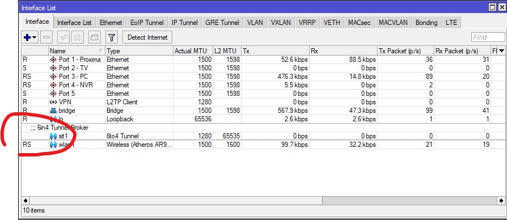Select the Port 2 - TV row name
Image resolution: width=507 pixels, height=220 pixels.
point(73,68)
